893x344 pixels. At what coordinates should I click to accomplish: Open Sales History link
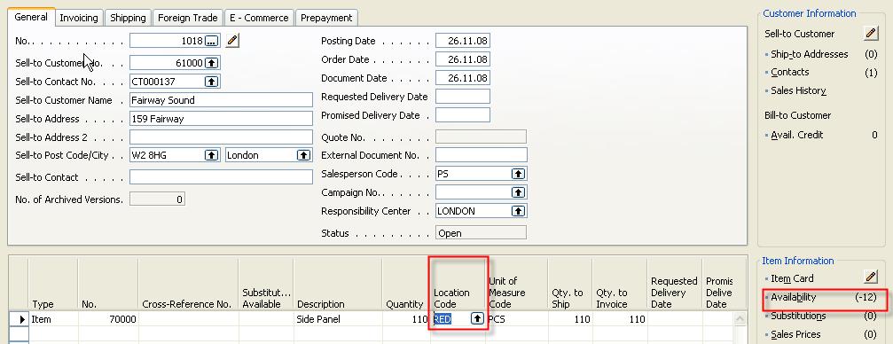pos(798,90)
